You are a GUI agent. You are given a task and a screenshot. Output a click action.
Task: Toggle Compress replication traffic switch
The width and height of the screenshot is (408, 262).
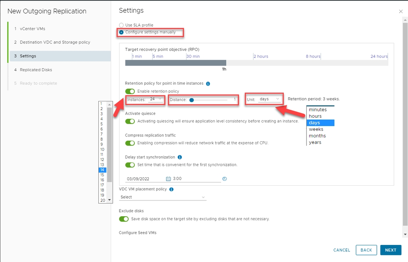pos(130,143)
